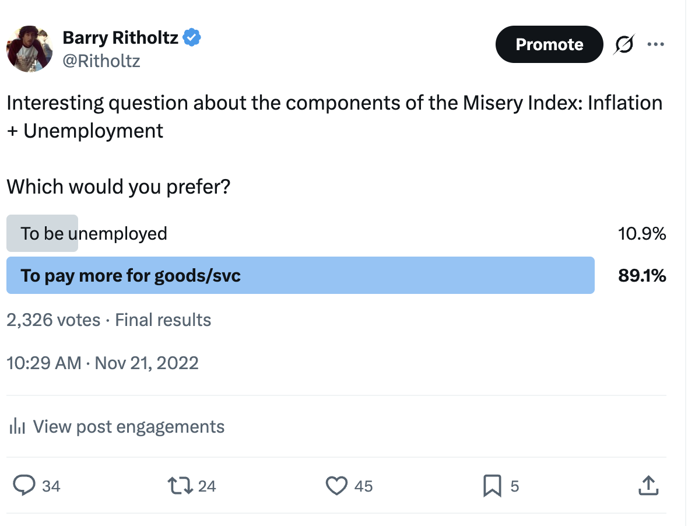Image resolution: width=695 pixels, height=526 pixels.
Task: Open Barry Ritholtz profile name link
Action: click(x=121, y=38)
